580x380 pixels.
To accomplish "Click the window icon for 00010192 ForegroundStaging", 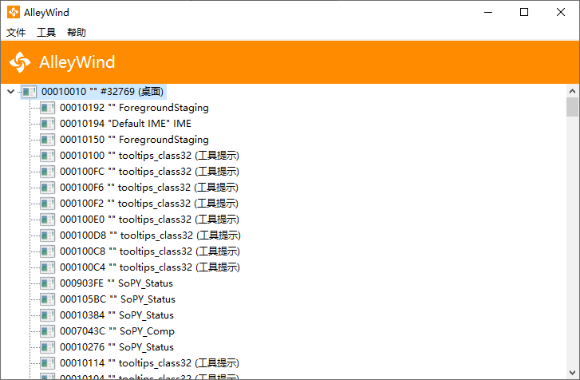I will tap(48, 108).
